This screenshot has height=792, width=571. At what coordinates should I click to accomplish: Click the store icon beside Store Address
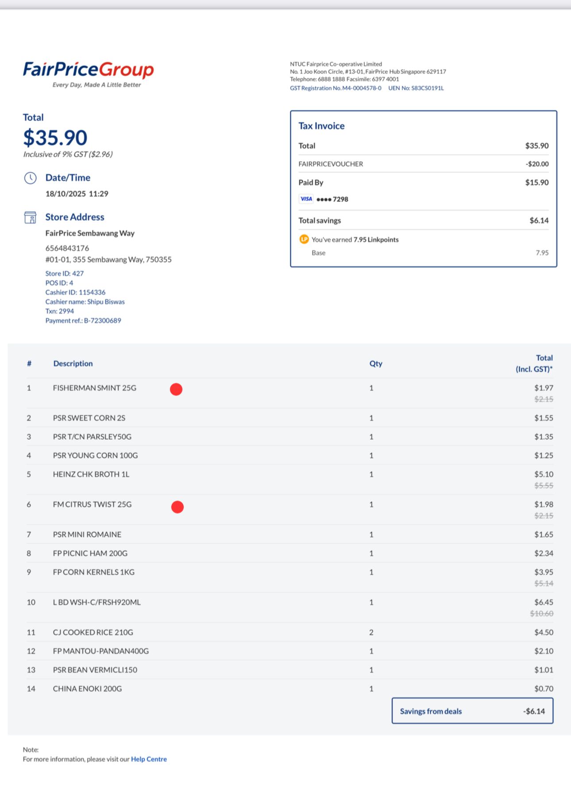tap(30, 217)
